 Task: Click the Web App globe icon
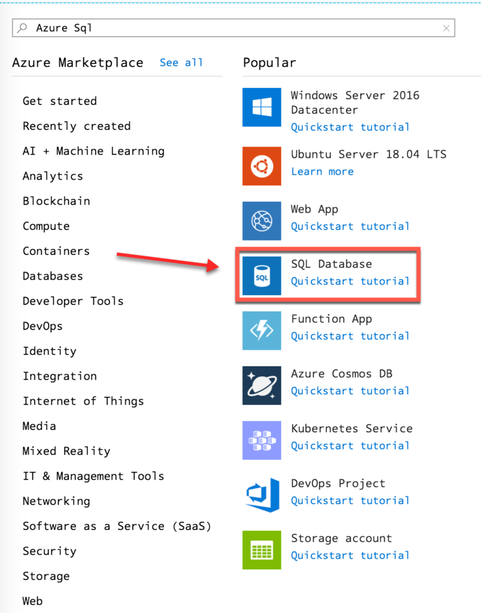point(261,221)
